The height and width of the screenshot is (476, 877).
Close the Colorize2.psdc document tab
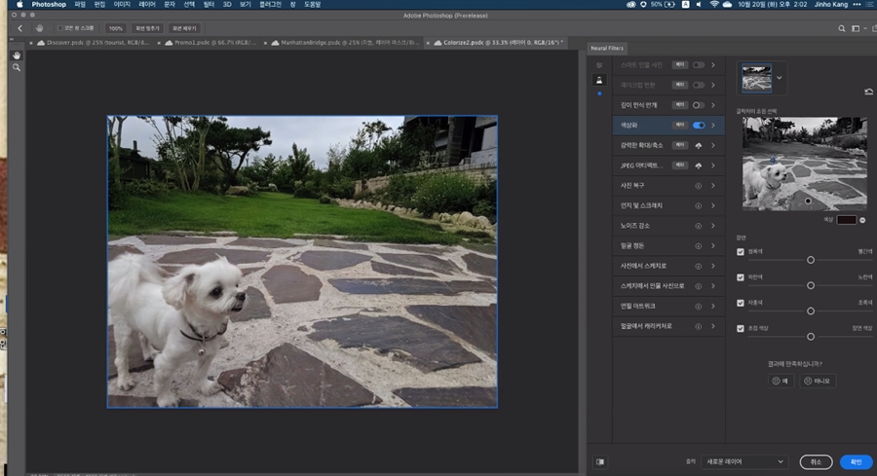click(428, 43)
